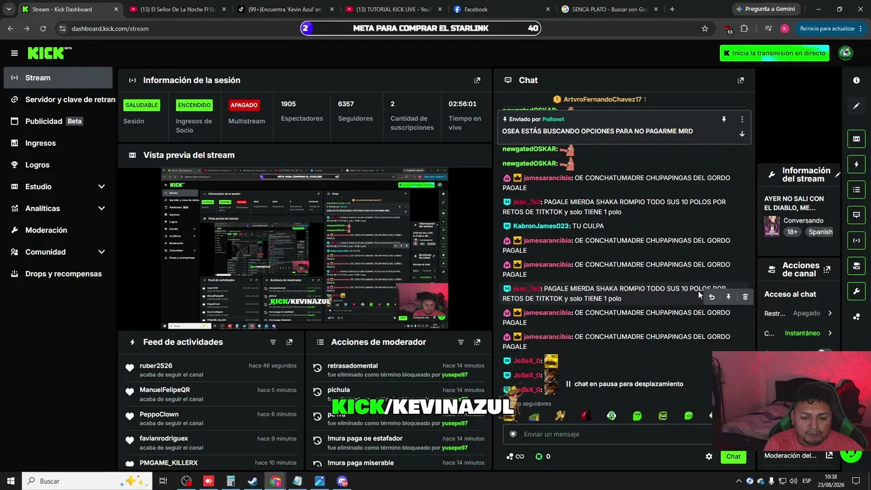Viewport: 871px width, 490px height.
Task: Bookmark this page with the star icon
Action: pyautogui.click(x=705, y=29)
